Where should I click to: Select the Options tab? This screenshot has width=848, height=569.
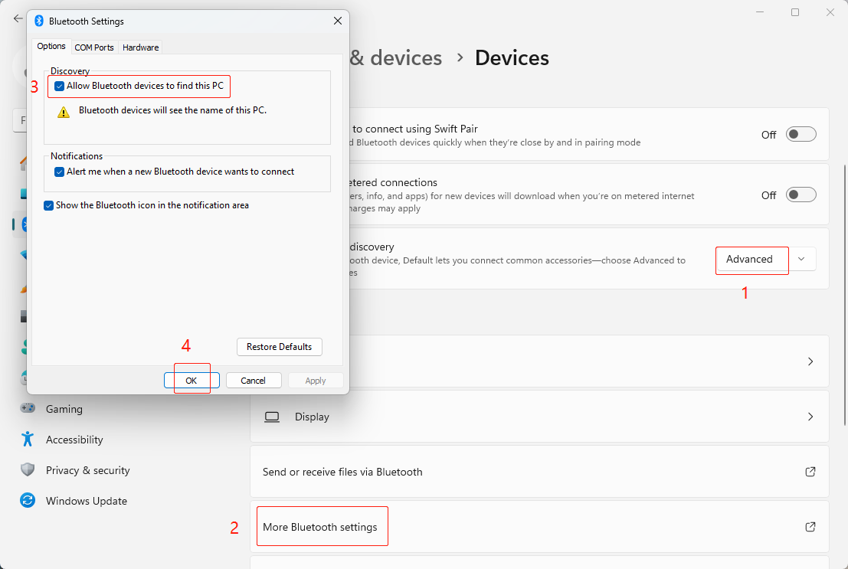[51, 47]
